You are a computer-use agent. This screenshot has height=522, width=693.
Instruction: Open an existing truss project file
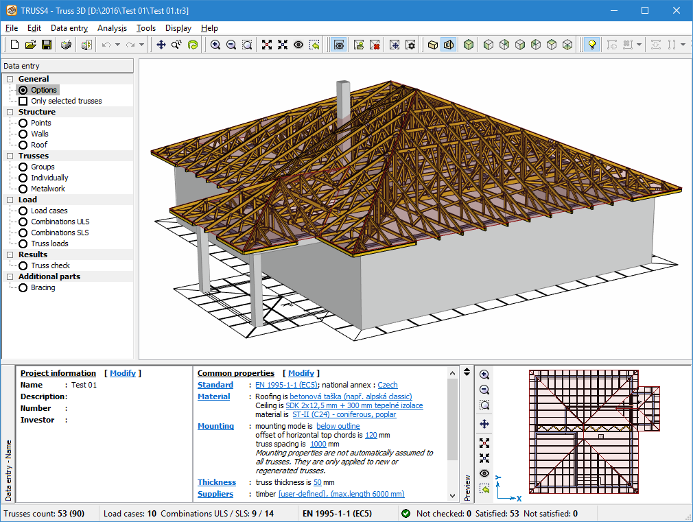pos(30,44)
